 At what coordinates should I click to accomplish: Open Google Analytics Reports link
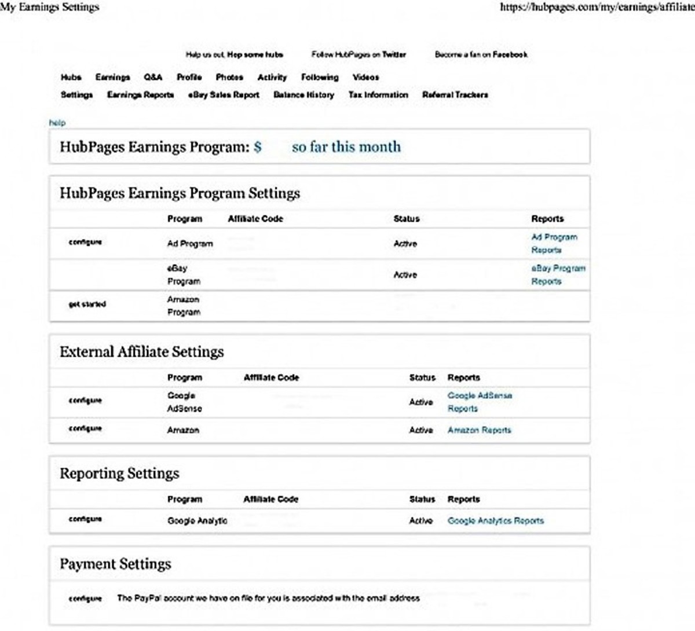click(x=496, y=520)
